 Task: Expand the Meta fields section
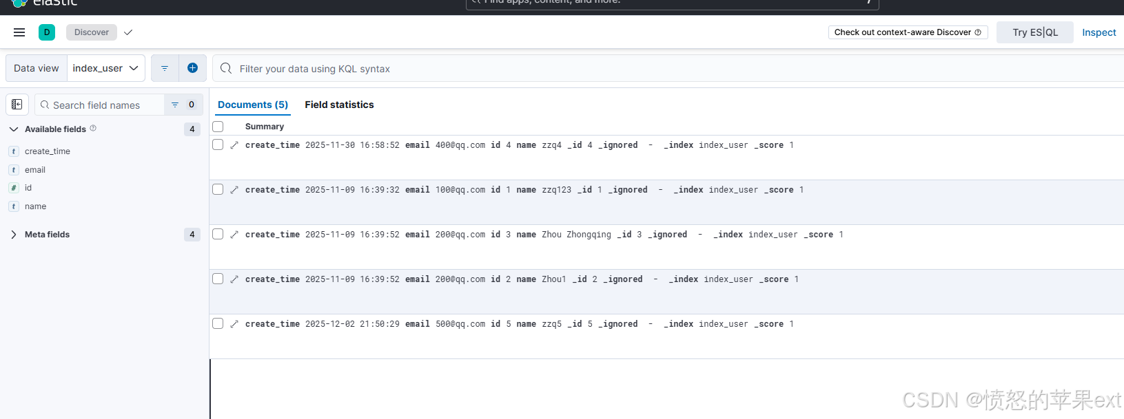pos(14,235)
